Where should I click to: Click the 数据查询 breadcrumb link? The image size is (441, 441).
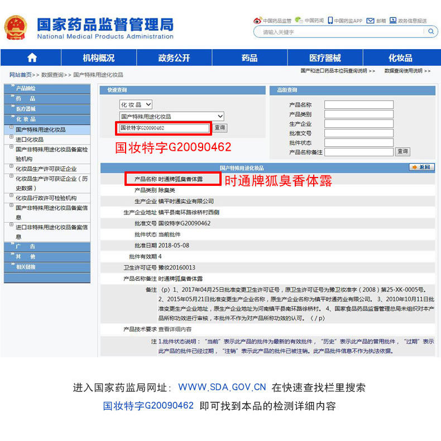[52, 75]
